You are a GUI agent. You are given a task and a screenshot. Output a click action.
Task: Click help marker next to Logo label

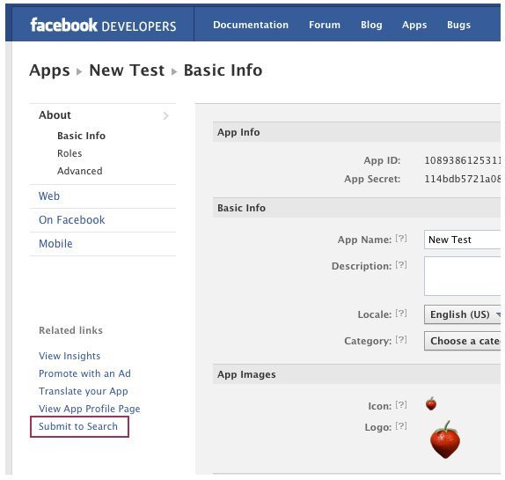tap(401, 426)
